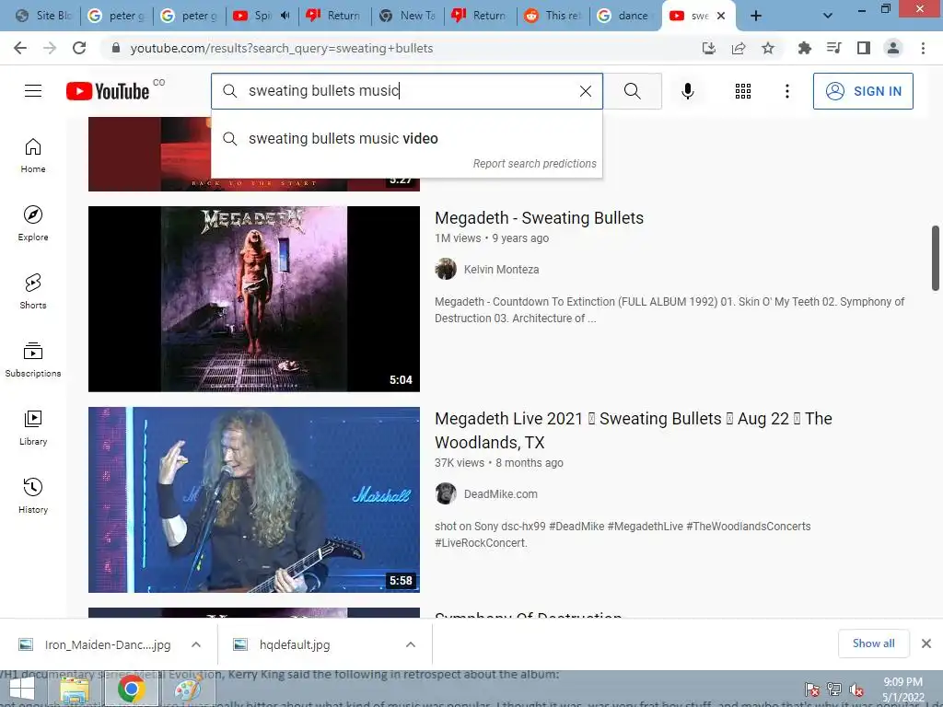
Task: Click the install app icon in address bar
Action: (709, 48)
